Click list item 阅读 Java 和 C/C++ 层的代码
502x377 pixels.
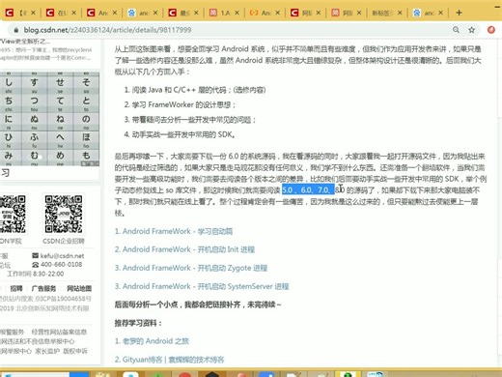pyautogui.click(x=199, y=90)
